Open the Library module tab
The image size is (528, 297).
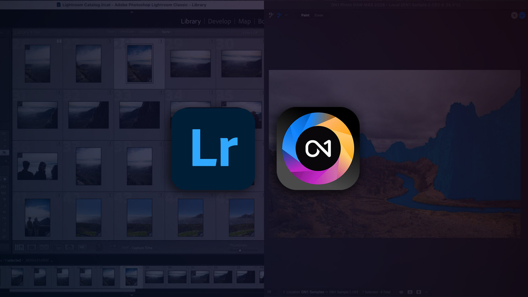point(191,21)
